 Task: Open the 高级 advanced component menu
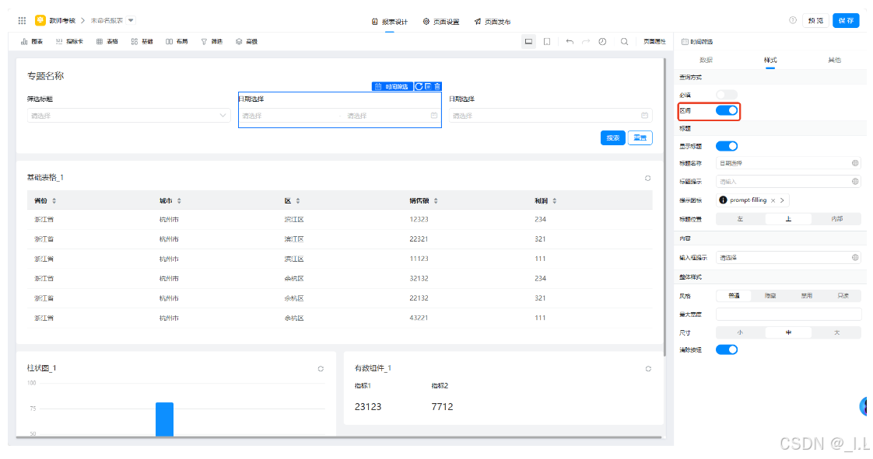[x=246, y=42]
